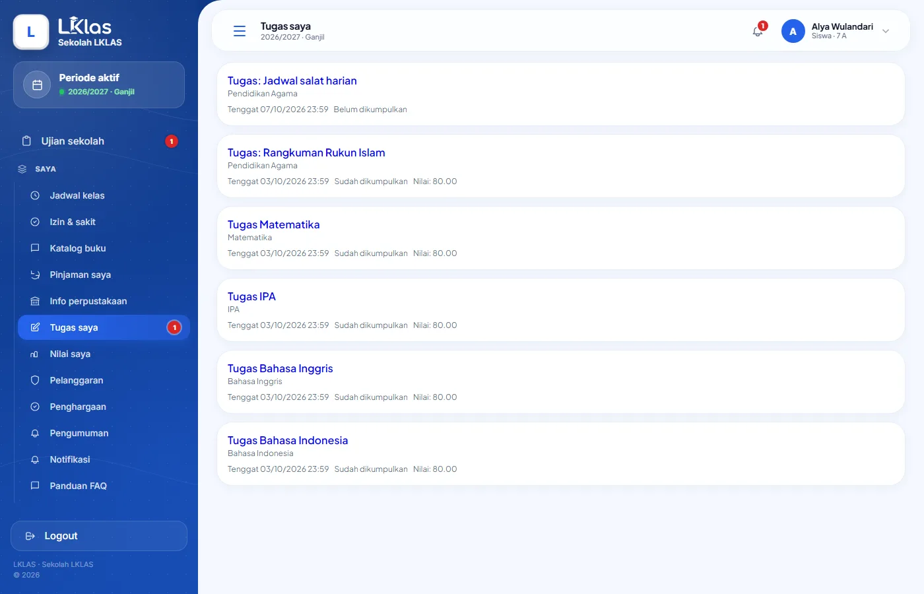Click "Nilai: 80.00" in Tugas Matematika card
The image size is (924, 594).
click(x=435, y=253)
